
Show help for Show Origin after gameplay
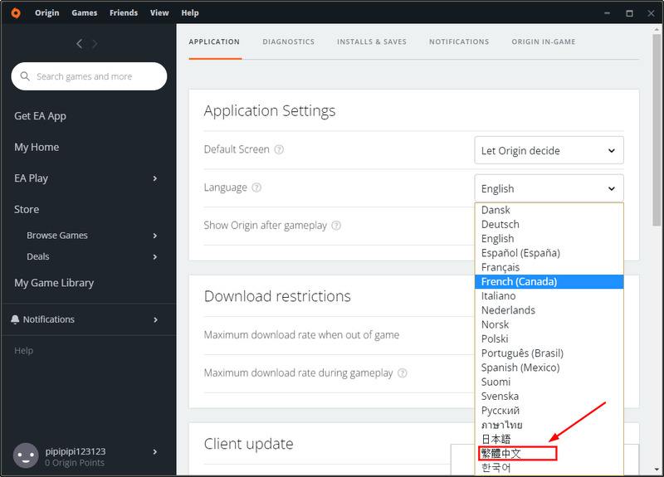pos(336,225)
